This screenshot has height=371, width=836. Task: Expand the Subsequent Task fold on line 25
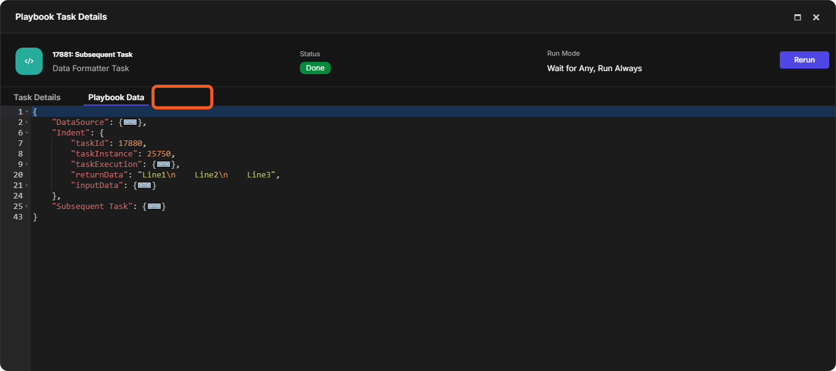pyautogui.click(x=27, y=207)
